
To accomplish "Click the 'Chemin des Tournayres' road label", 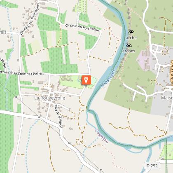I will pos(30,19).
